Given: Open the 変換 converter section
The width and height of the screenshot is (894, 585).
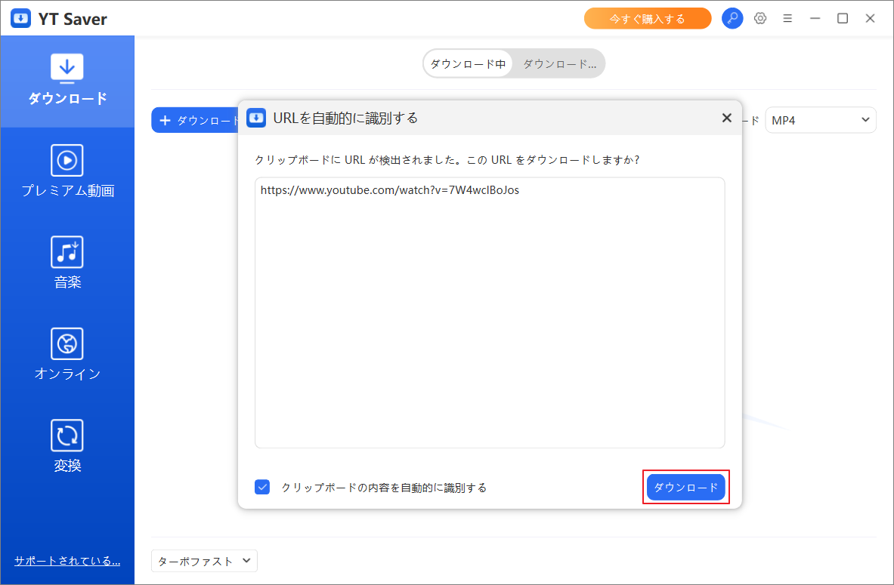Looking at the screenshot, I should tap(67, 445).
